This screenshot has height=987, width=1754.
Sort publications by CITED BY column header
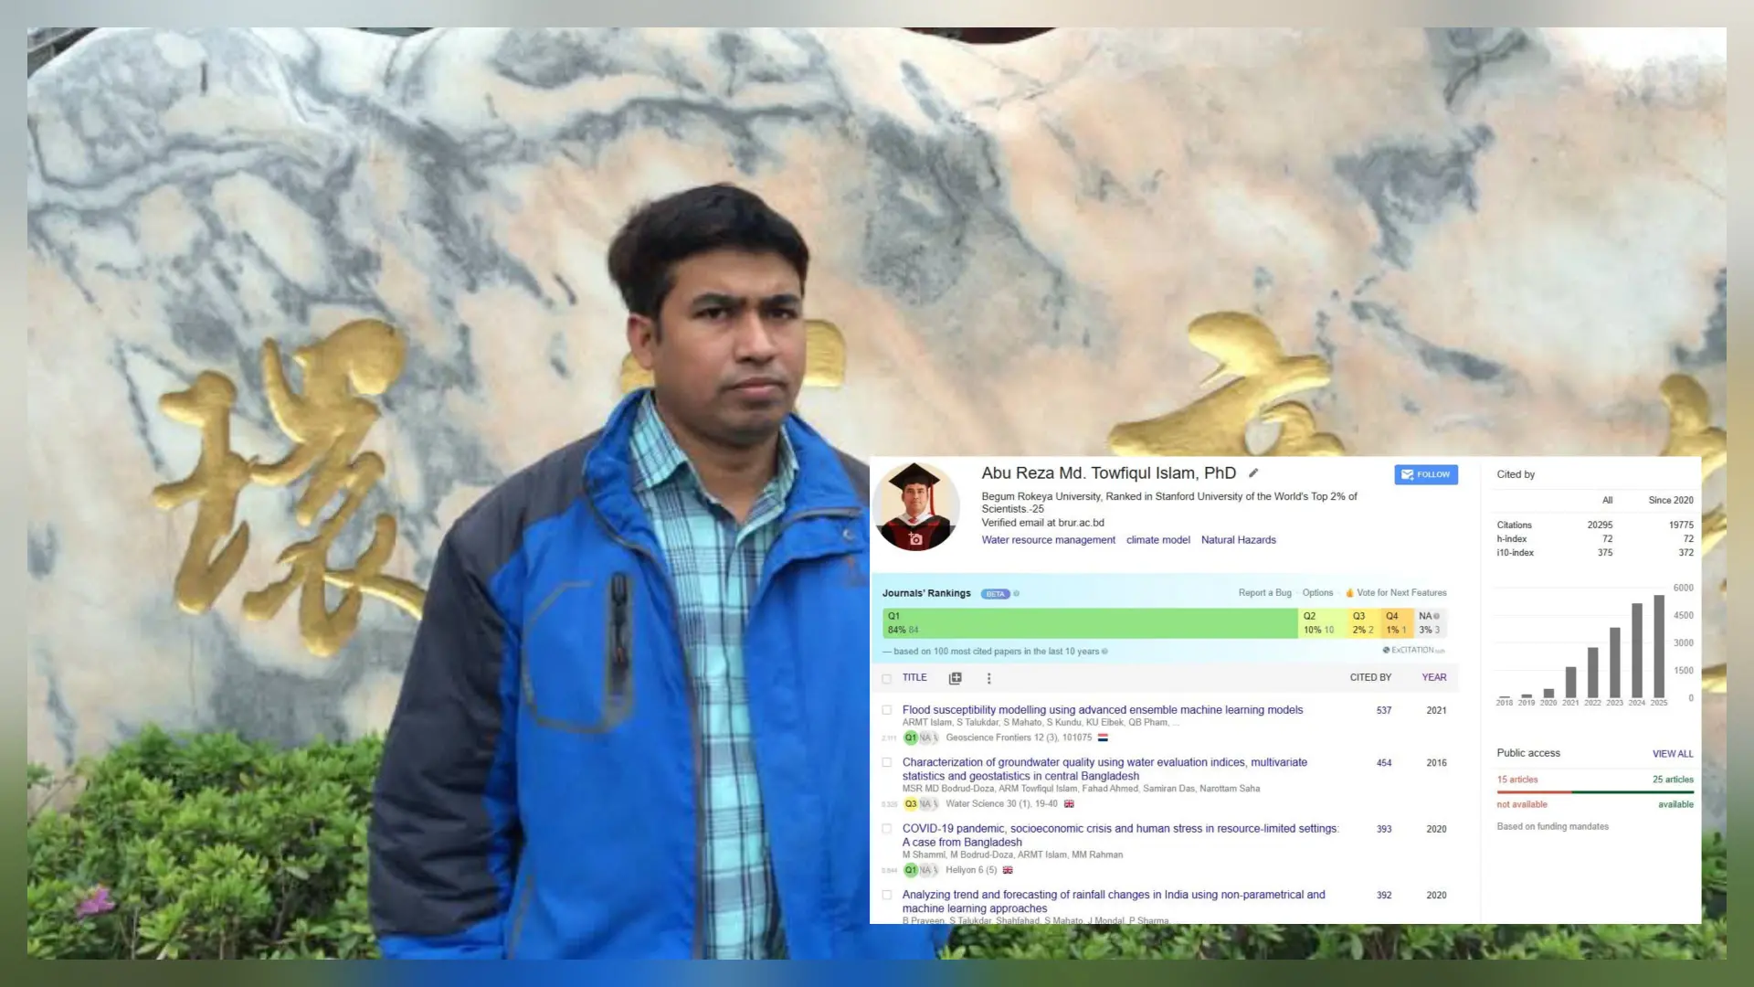coord(1370,677)
